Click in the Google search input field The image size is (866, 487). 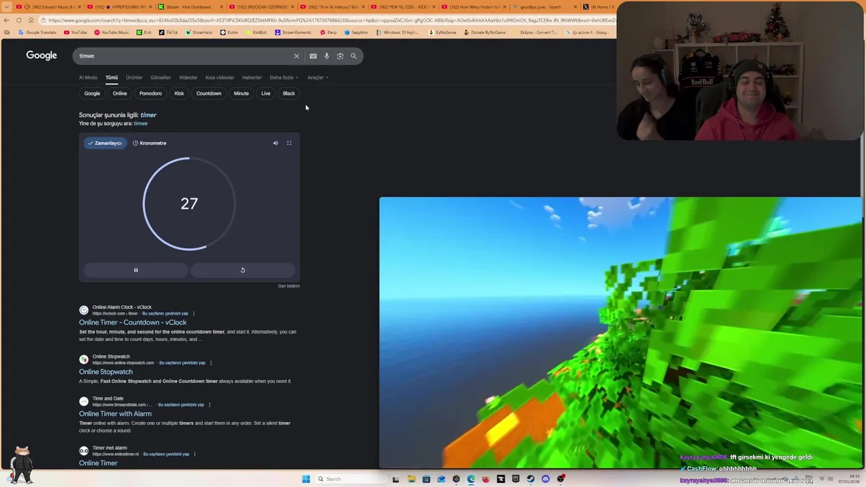point(183,56)
